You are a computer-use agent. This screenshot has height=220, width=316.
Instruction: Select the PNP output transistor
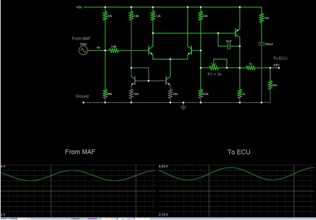(x=238, y=33)
